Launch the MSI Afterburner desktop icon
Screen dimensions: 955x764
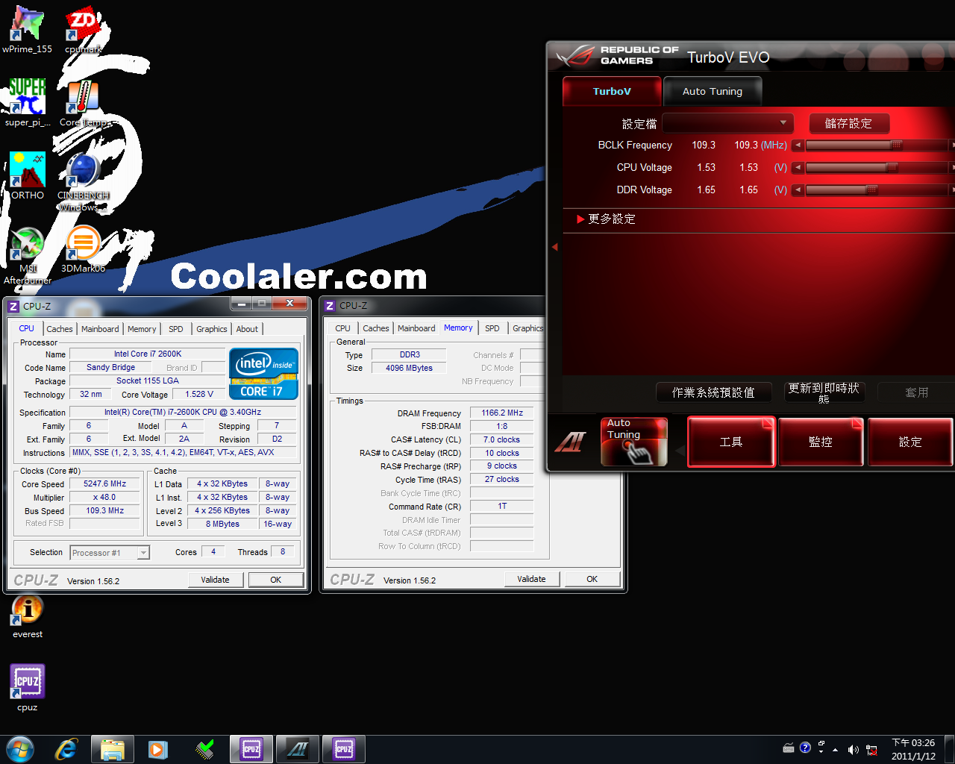pos(28,254)
